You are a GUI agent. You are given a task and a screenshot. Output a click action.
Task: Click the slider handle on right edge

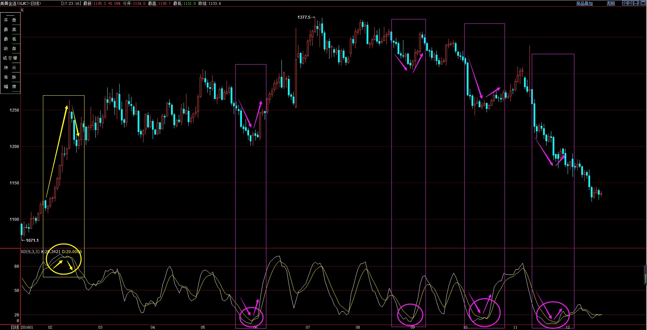(645, 275)
